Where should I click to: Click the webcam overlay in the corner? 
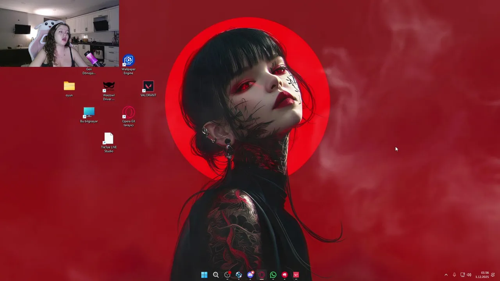tap(59, 33)
